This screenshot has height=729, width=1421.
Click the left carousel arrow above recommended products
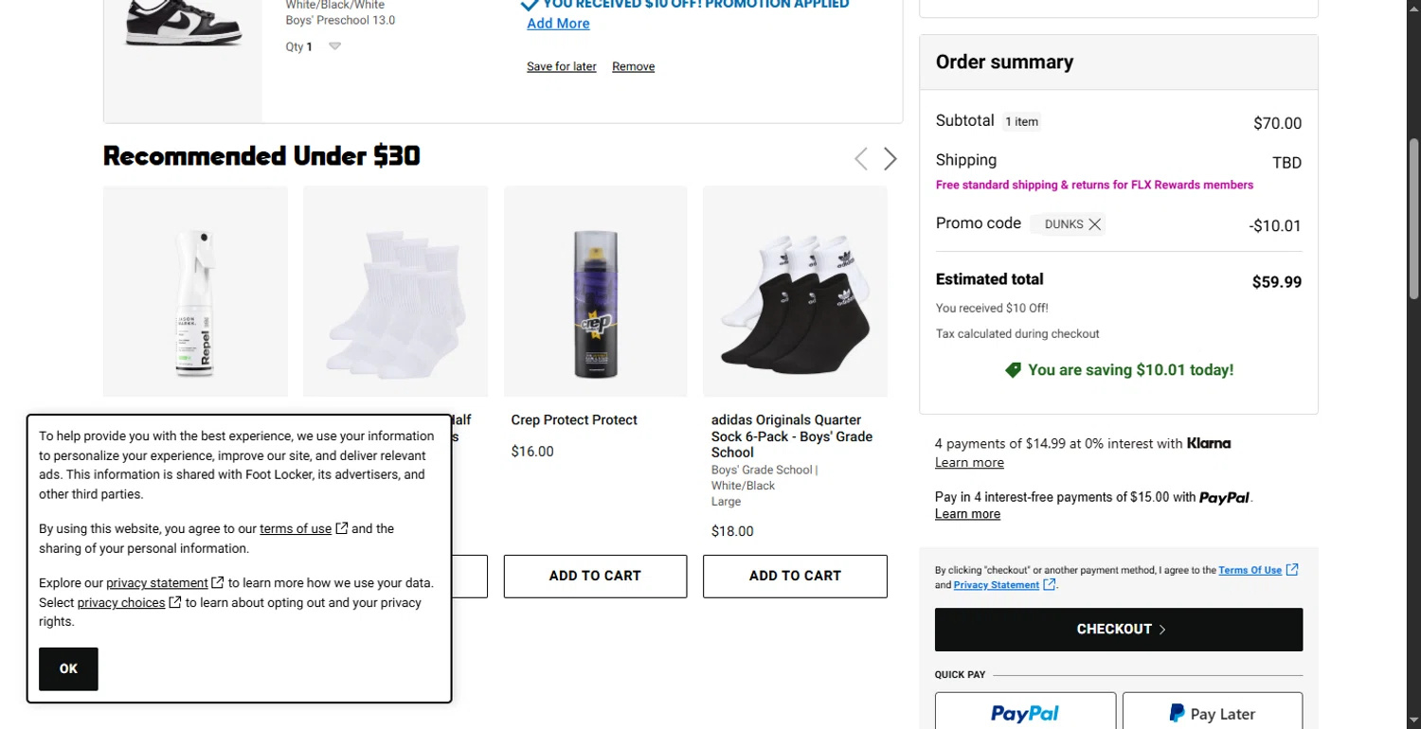pos(860,158)
